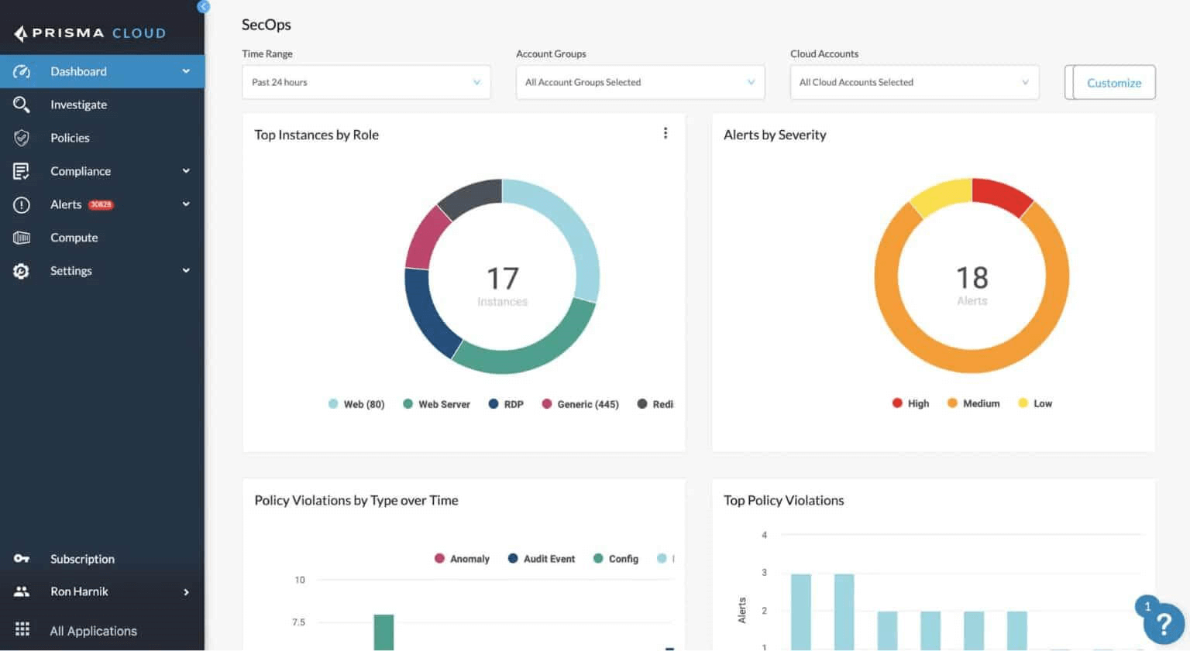This screenshot has height=651, width=1190.
Task: Expand the Ron Harnik user menu
Action: pos(101,591)
